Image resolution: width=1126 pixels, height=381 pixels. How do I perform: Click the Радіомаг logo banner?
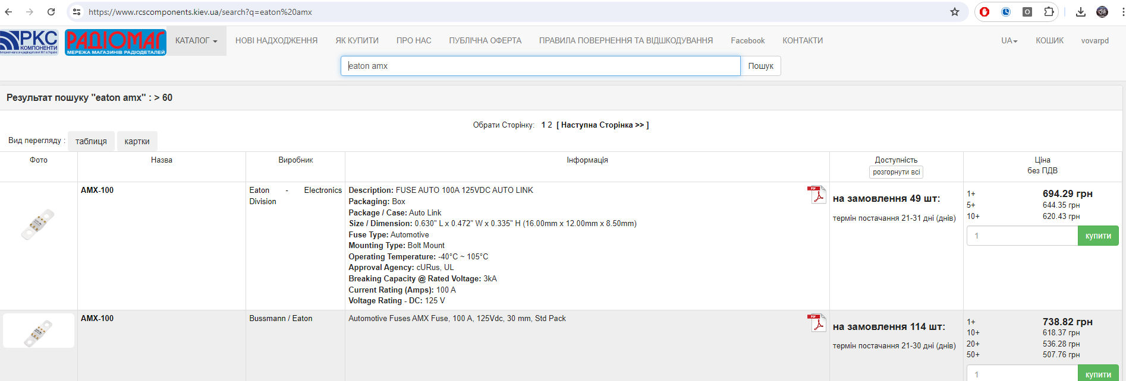115,42
